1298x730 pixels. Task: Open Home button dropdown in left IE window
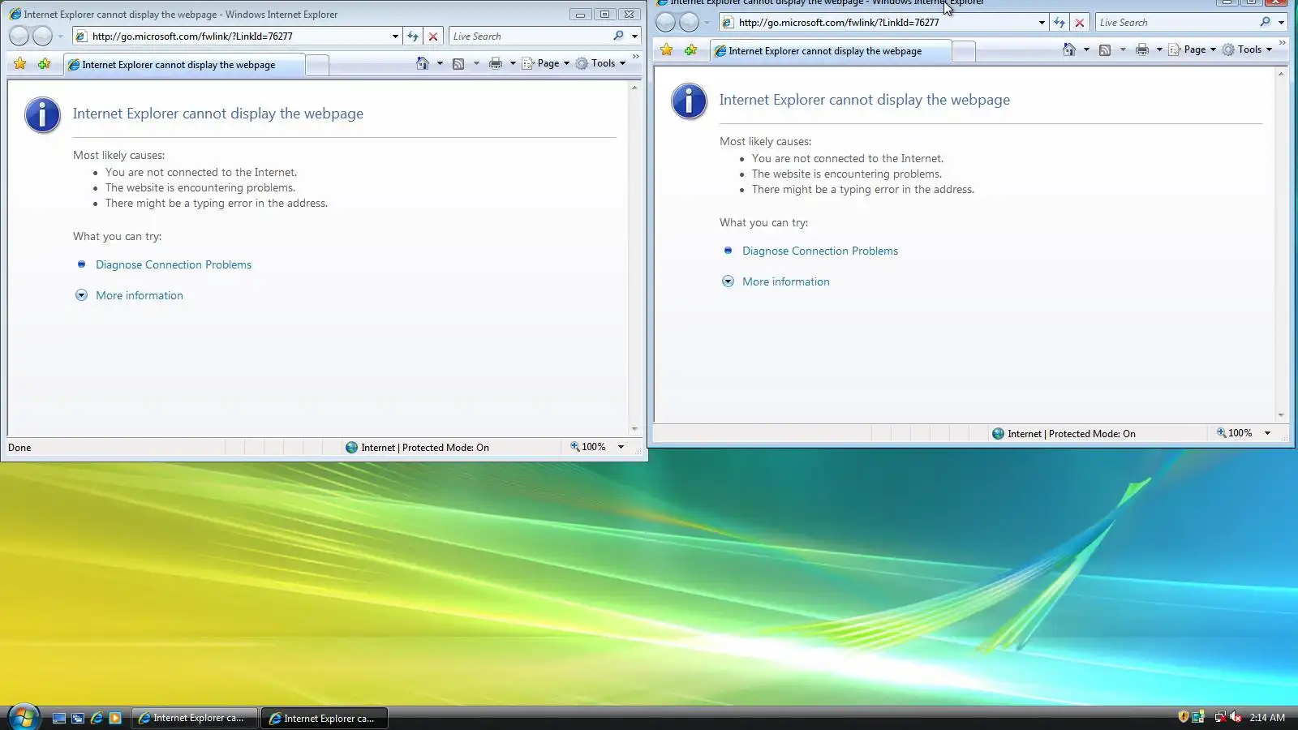tap(440, 63)
